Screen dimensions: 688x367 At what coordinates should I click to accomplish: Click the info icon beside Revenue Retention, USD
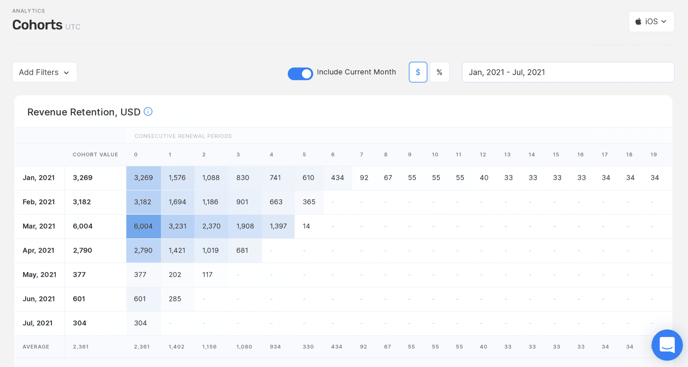(148, 111)
